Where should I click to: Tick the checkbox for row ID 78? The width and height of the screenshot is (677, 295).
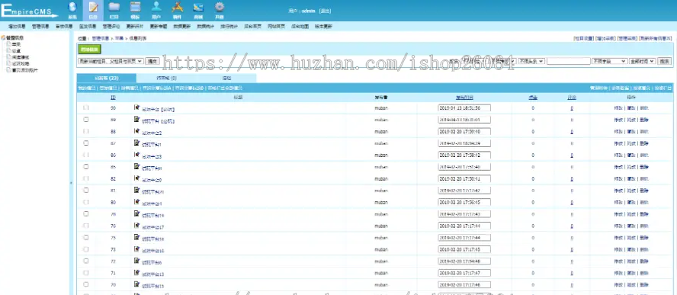[86, 213]
